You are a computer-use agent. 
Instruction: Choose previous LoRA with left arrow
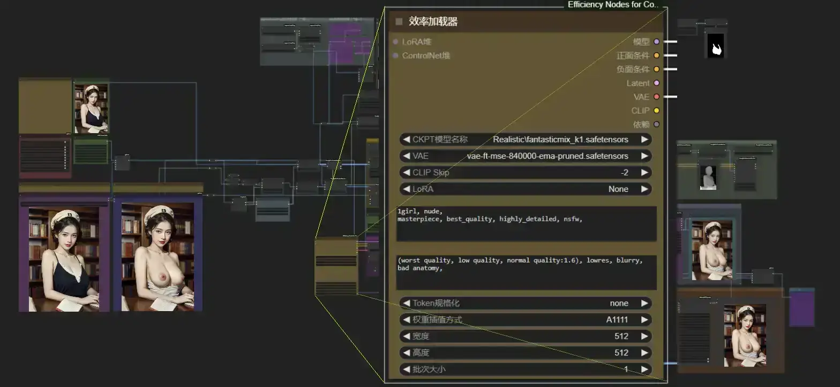click(x=407, y=189)
